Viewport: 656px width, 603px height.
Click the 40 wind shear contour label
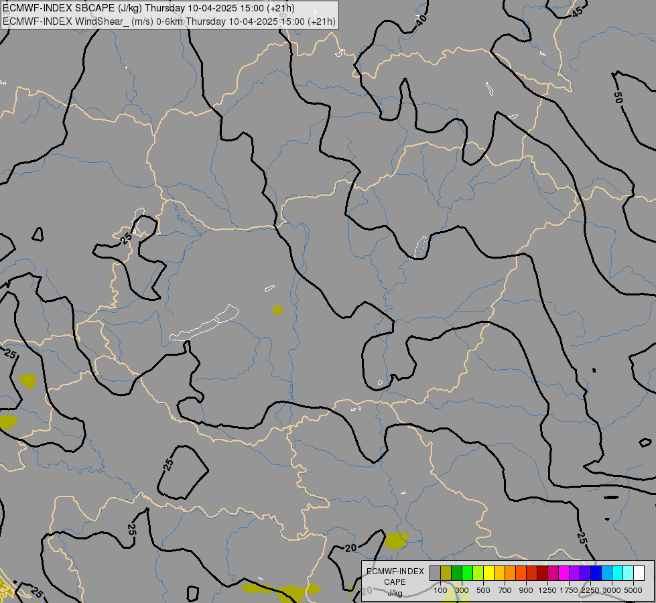click(x=421, y=19)
